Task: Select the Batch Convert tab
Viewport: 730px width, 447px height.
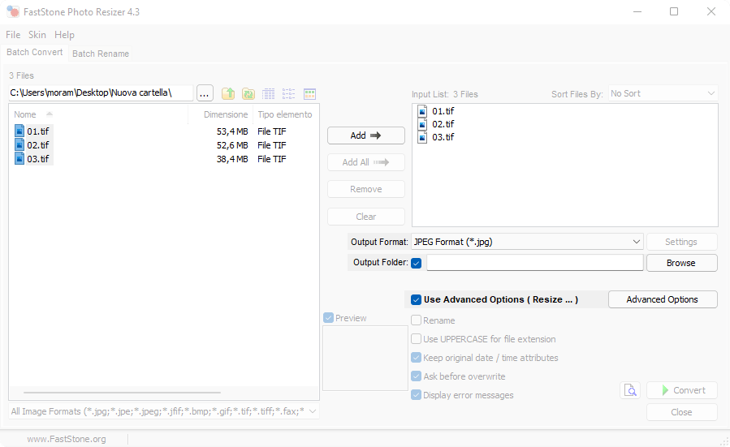Action: pos(34,52)
